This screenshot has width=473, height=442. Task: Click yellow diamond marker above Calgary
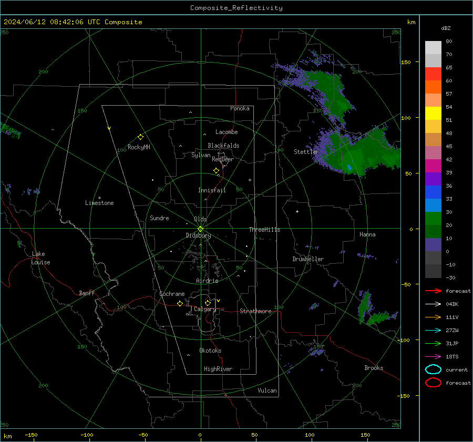click(208, 303)
